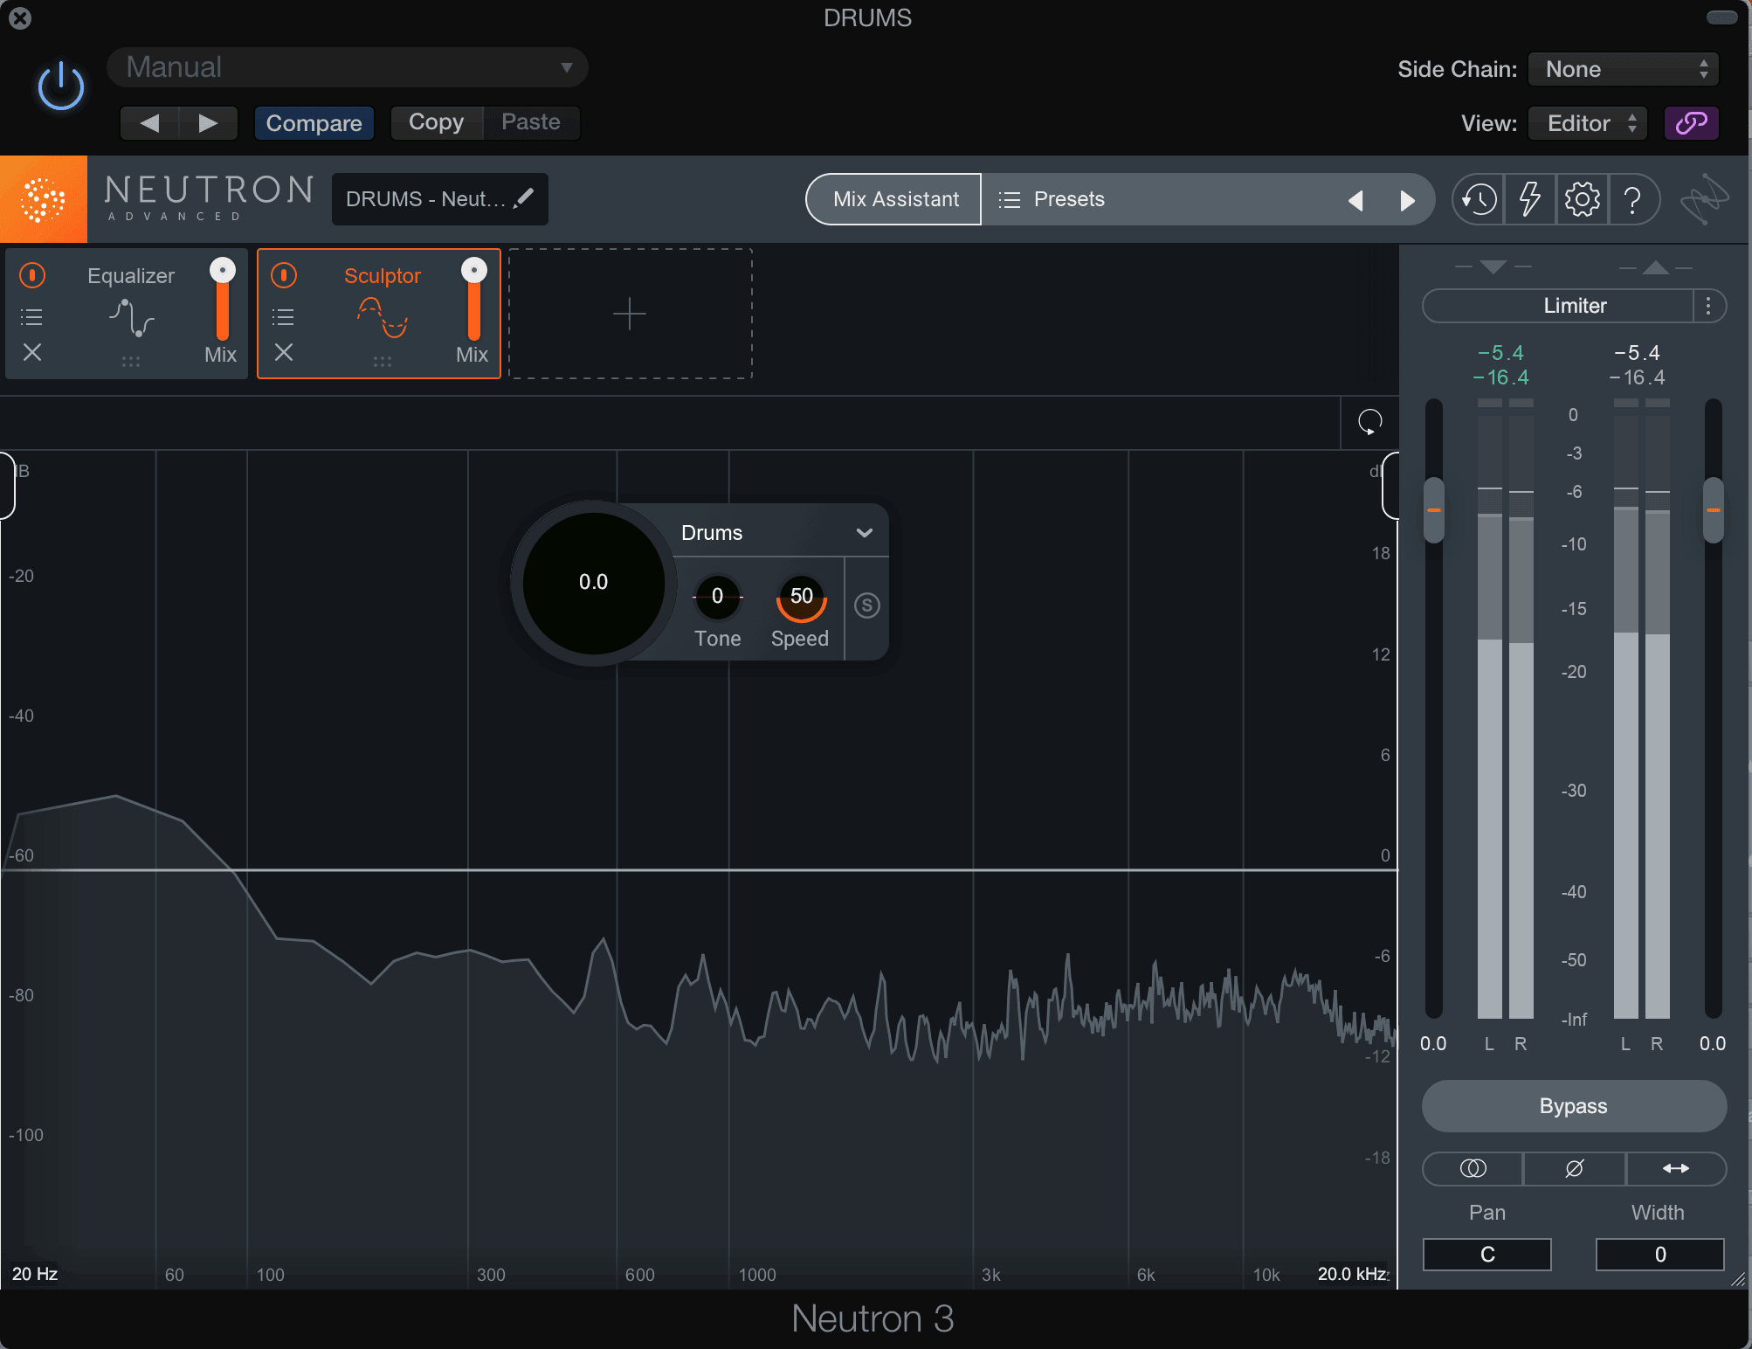Open the Sculptor module preset list icon
The width and height of the screenshot is (1752, 1349).
click(x=284, y=316)
